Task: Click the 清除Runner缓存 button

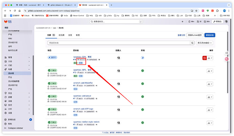Action: pos(195,35)
